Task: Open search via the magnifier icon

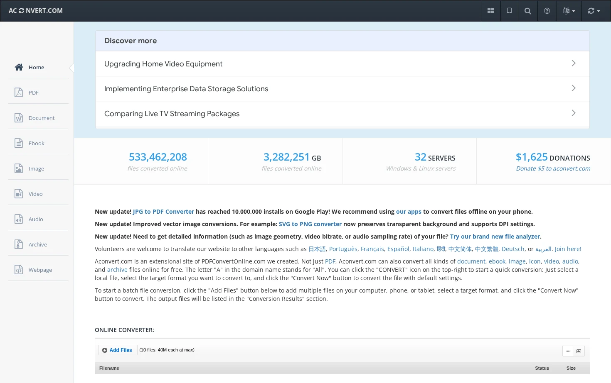Action: coord(528,11)
